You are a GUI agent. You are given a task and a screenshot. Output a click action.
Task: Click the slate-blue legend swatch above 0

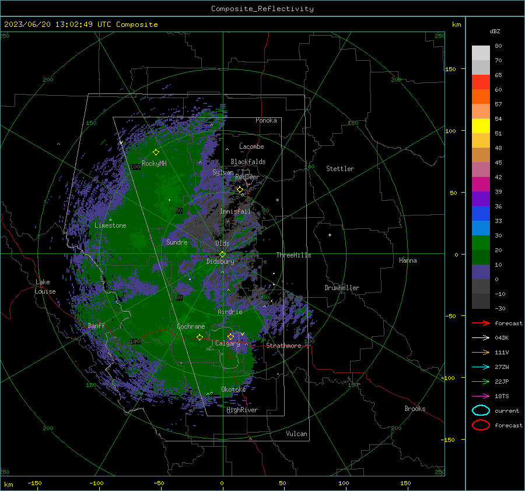[x=481, y=272]
